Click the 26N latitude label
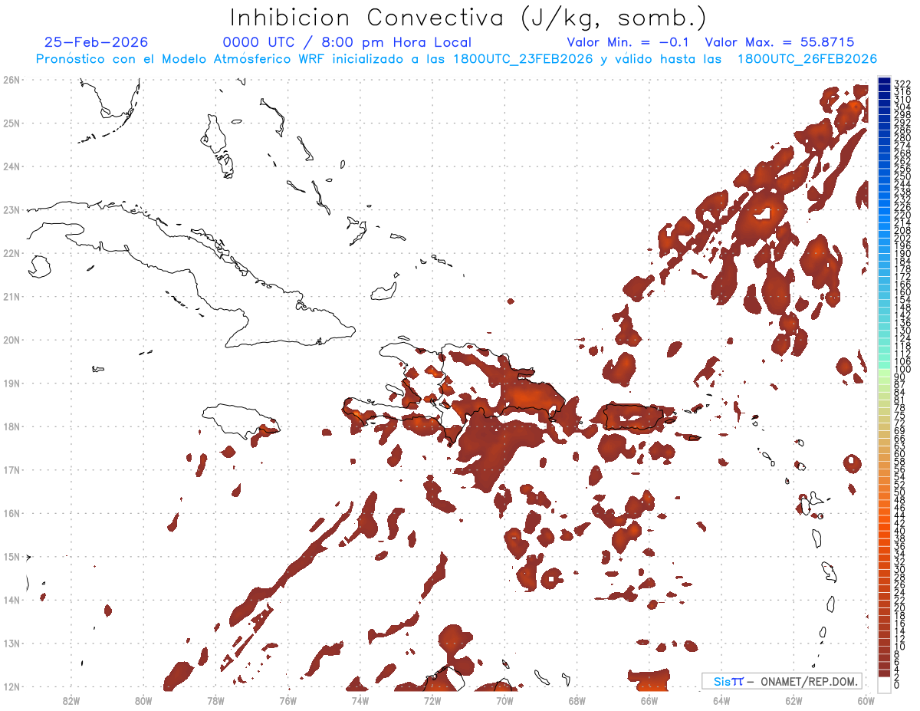Screen dimensions: 920x711 [x=11, y=80]
